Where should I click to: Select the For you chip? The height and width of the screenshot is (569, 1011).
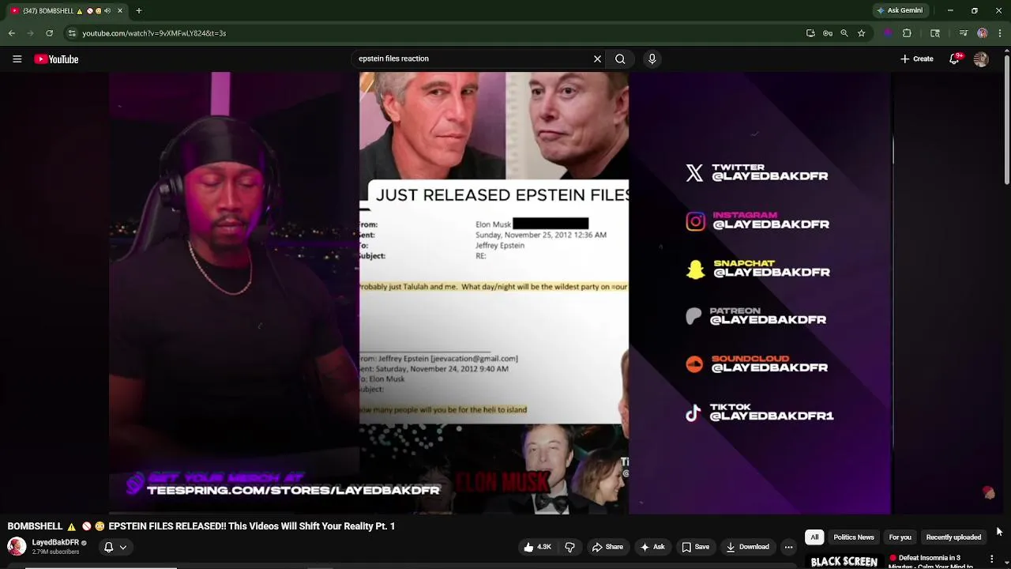click(900, 537)
